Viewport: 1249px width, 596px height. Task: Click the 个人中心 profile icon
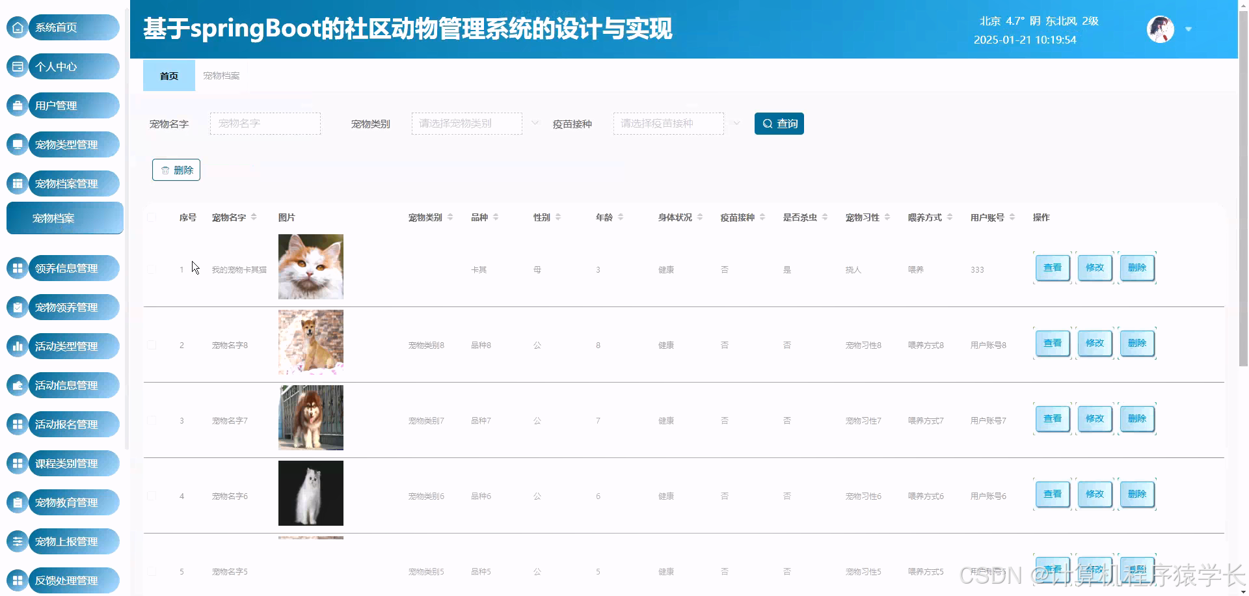pos(17,66)
